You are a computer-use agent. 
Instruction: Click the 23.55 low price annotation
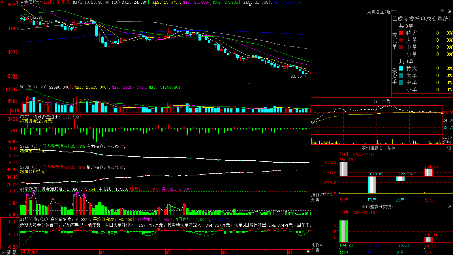click(x=296, y=76)
